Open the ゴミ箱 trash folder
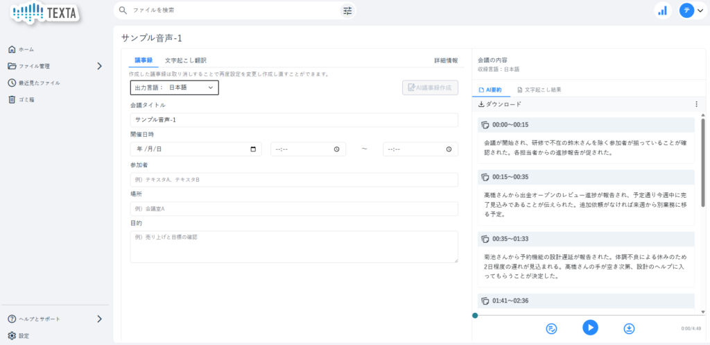Image resolution: width=710 pixels, height=345 pixels. click(x=26, y=99)
